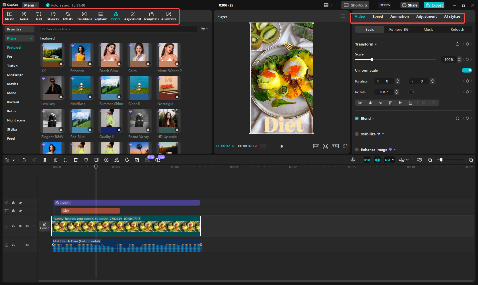Hide the Clear II filter track

click(20, 203)
